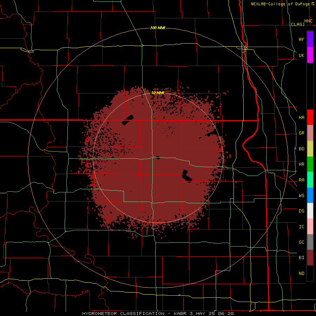The image size is (316, 316).
Task: Click the 'ND' legend label
Action: pyautogui.click(x=301, y=274)
